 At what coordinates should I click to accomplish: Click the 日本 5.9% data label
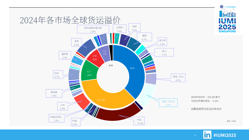pos(63,106)
